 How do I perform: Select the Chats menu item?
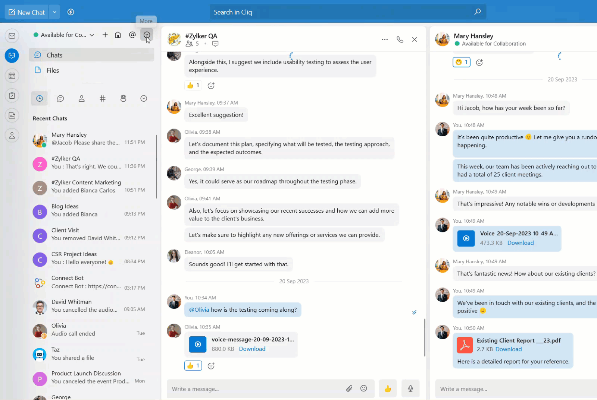(91, 55)
